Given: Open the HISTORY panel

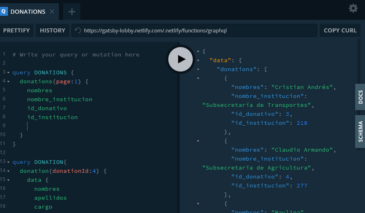Looking at the screenshot, I should coord(53,31).
